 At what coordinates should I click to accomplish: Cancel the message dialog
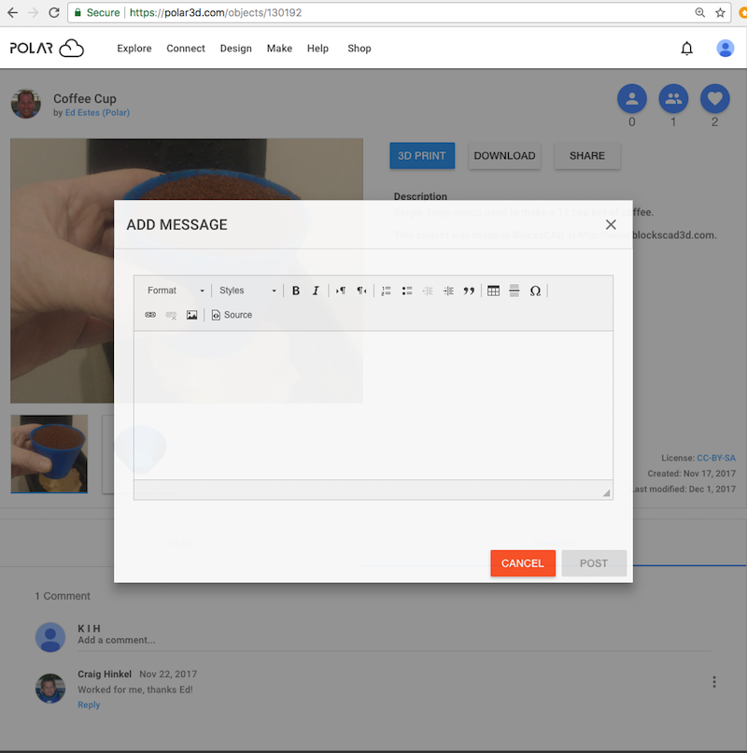[x=523, y=563]
